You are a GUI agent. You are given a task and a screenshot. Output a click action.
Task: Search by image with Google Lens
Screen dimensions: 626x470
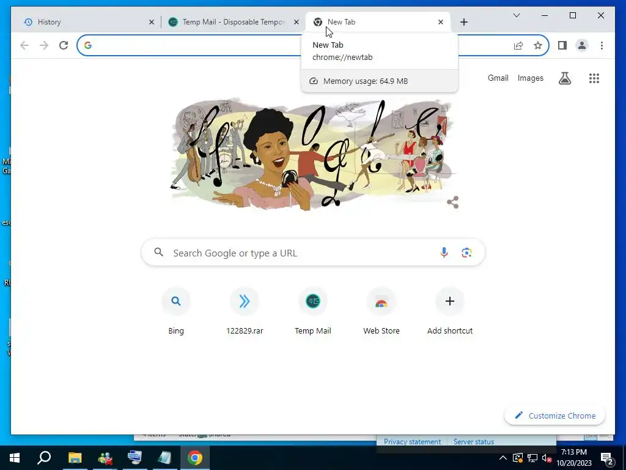pos(466,253)
